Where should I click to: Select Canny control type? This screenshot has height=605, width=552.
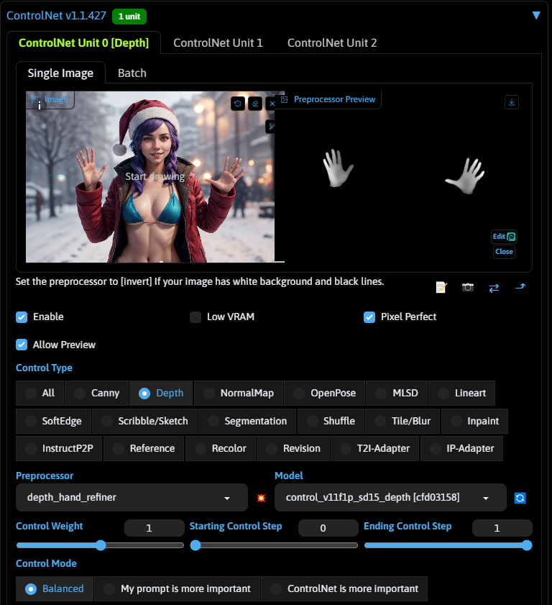click(x=97, y=394)
